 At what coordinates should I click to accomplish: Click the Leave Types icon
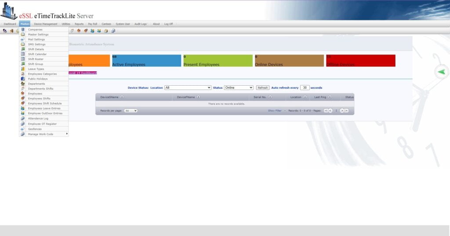(23, 69)
